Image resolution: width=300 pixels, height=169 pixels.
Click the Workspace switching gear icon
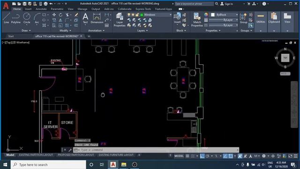[264, 156]
